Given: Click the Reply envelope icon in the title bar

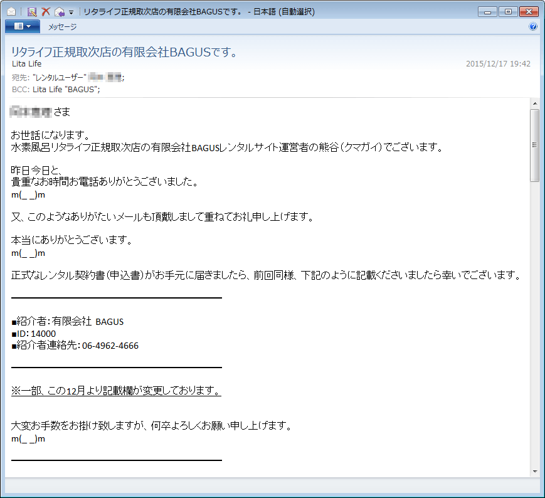Looking at the screenshot, I should (x=60, y=12).
